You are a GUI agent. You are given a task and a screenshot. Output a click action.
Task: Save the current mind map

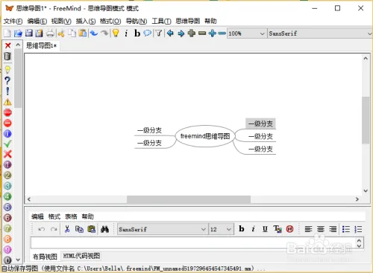[29, 33]
